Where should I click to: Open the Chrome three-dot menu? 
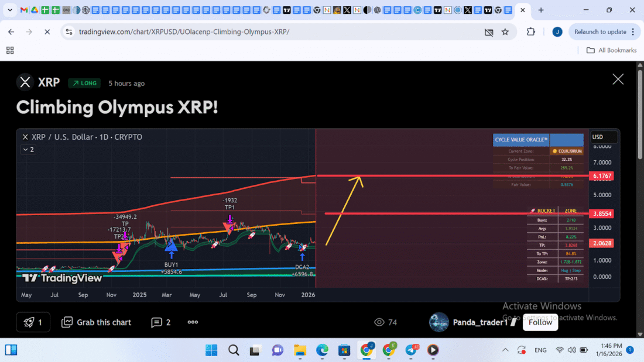tap(633, 32)
